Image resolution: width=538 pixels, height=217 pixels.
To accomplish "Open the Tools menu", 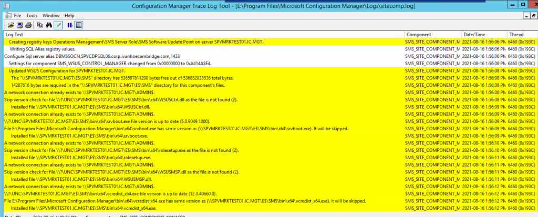I will click(x=32, y=16).
